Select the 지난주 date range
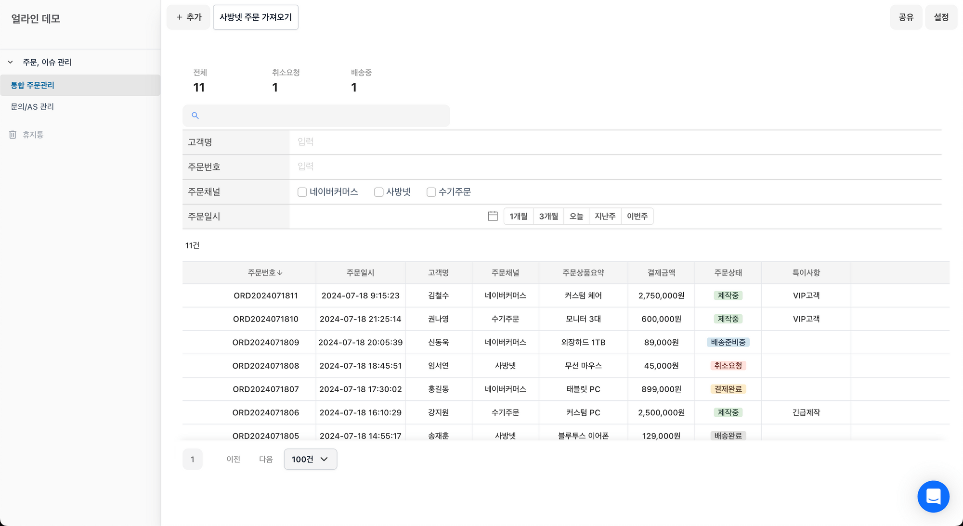This screenshot has height=526, width=963. 605,216
